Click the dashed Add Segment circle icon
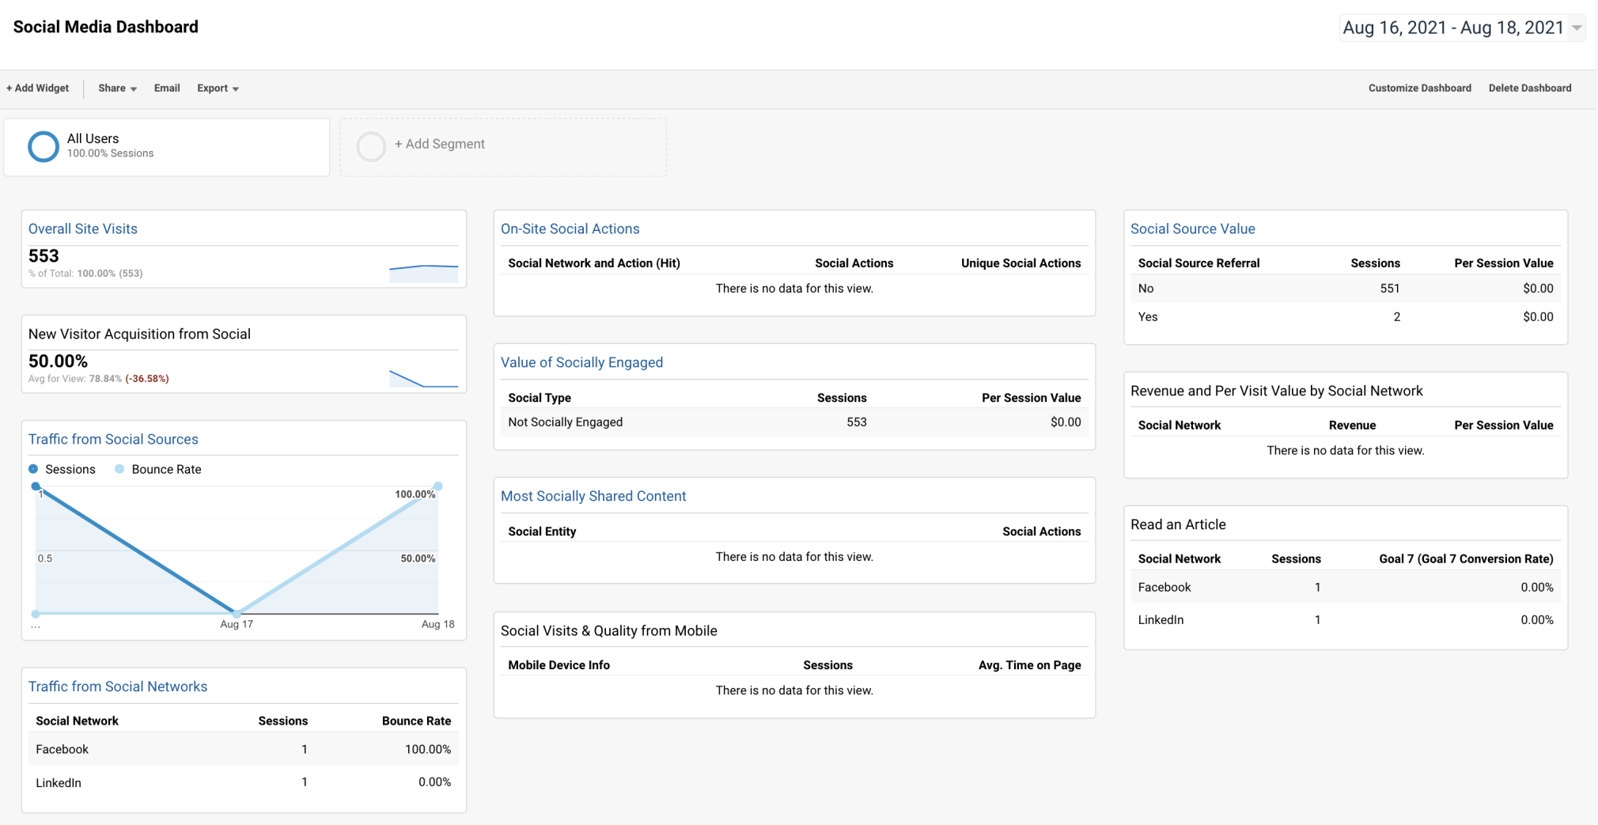 click(x=371, y=146)
